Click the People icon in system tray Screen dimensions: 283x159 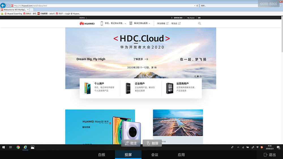pos(232,147)
